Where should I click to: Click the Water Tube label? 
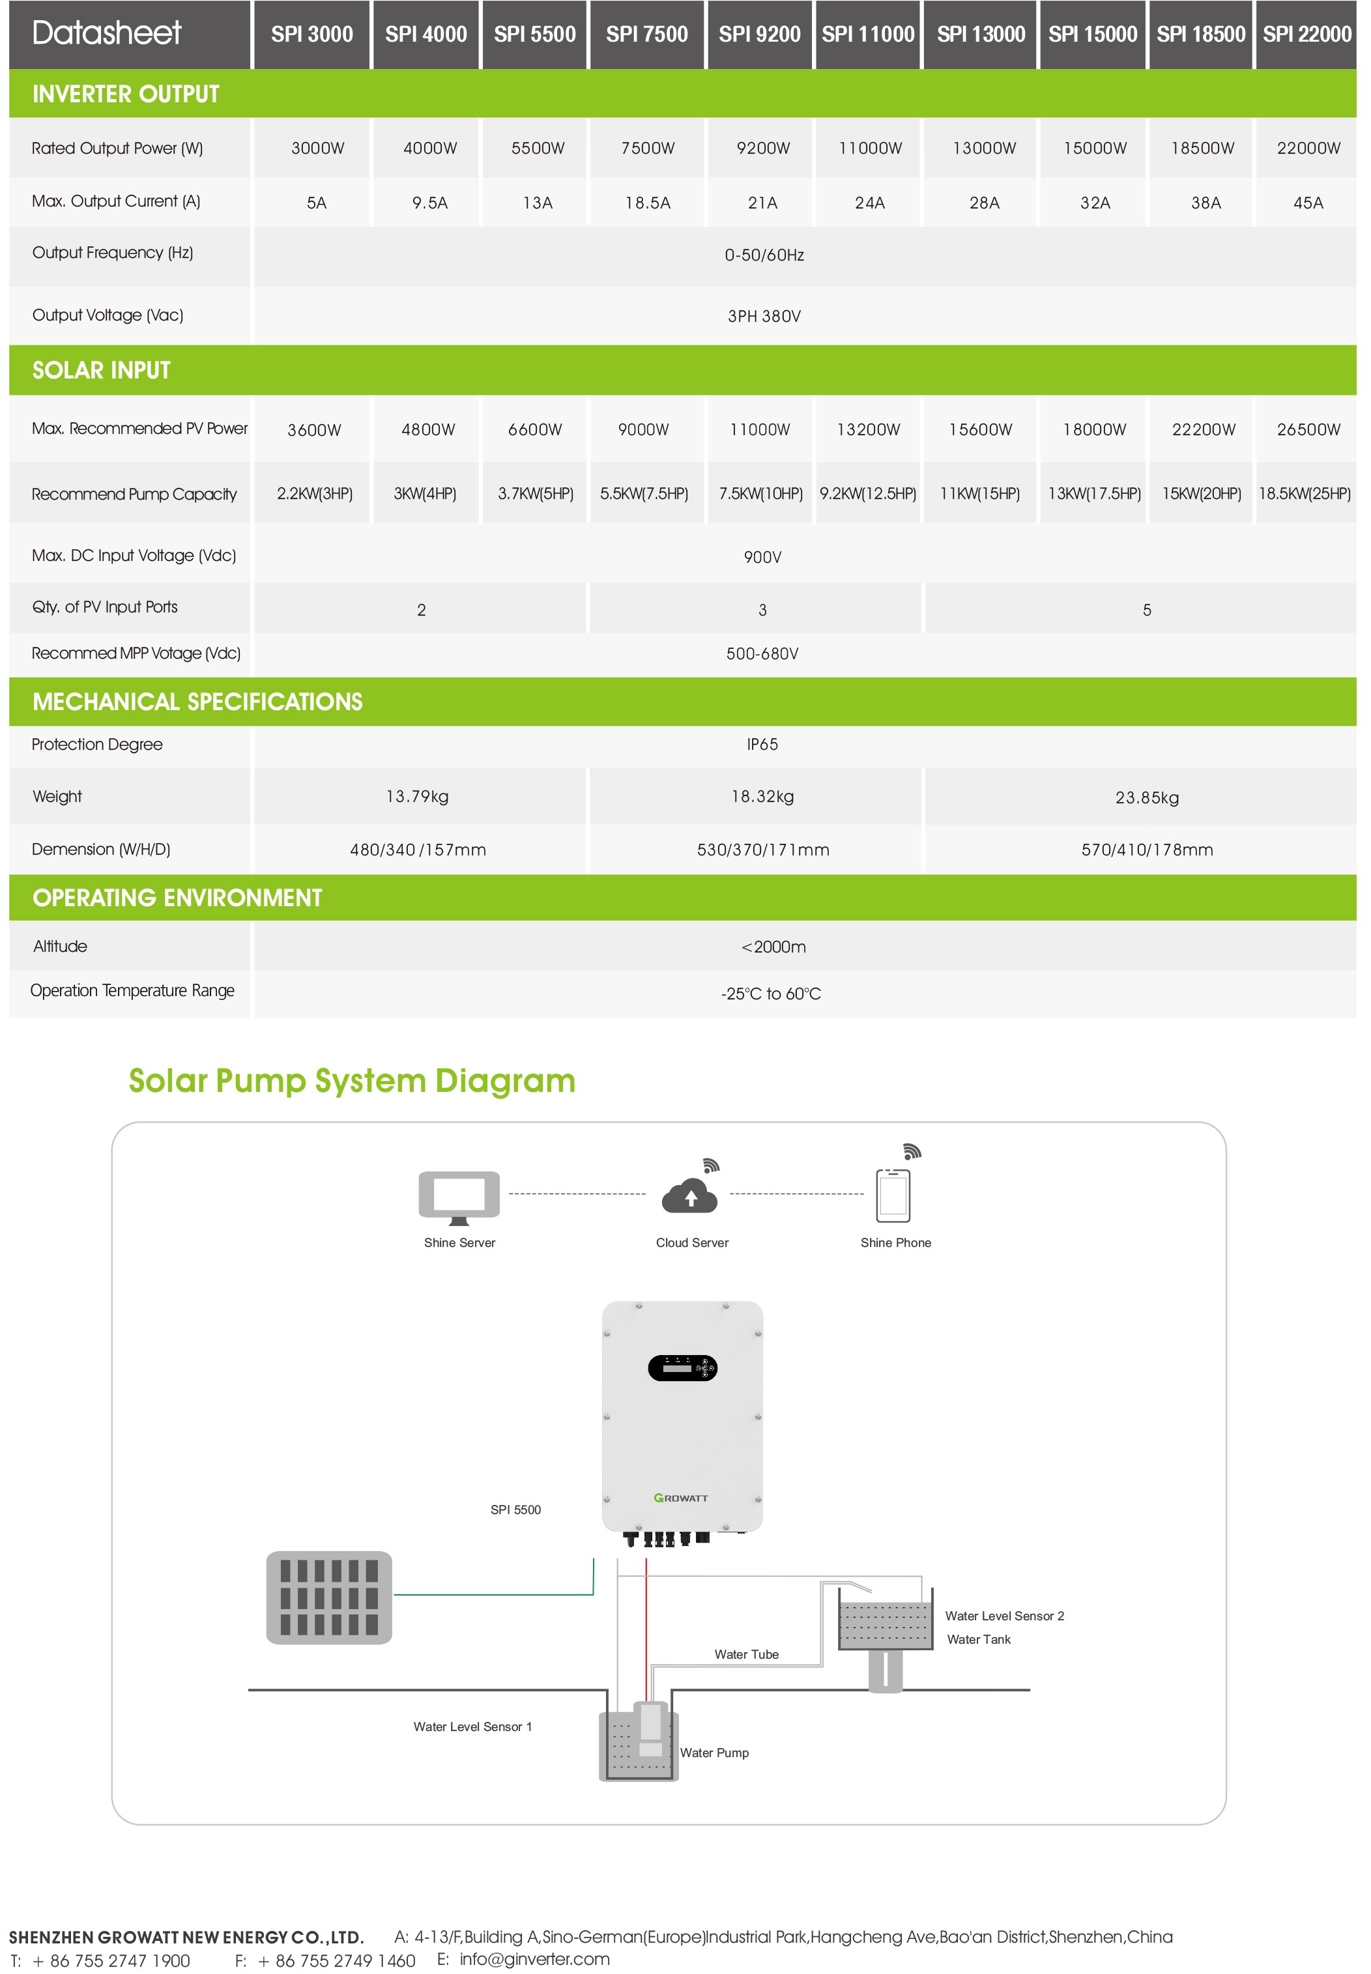pos(747,1655)
